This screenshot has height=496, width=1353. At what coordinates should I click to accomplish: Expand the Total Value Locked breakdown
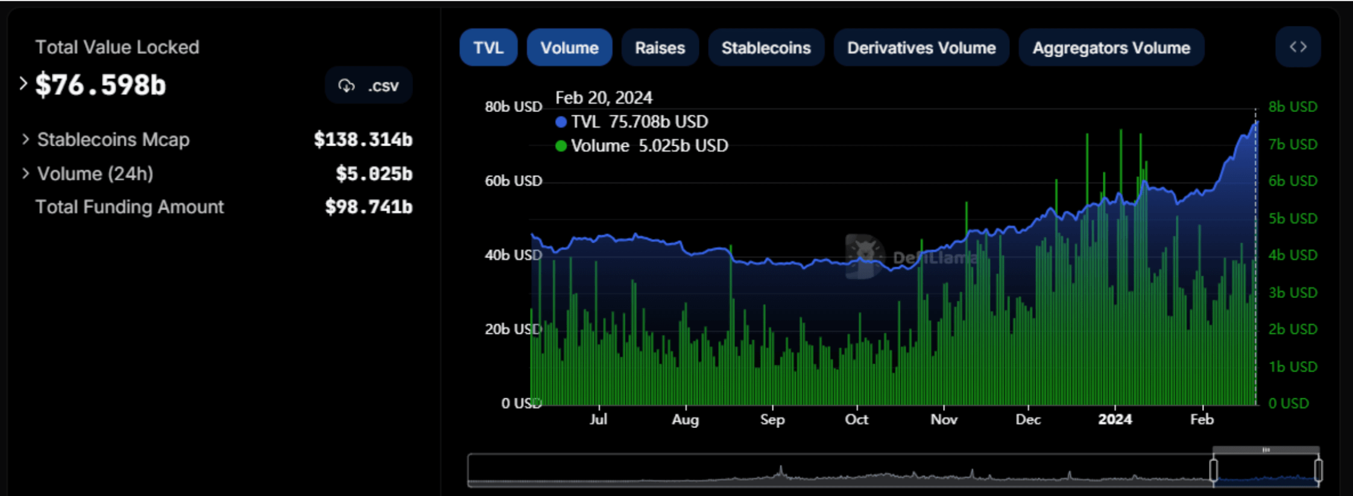click(x=24, y=84)
